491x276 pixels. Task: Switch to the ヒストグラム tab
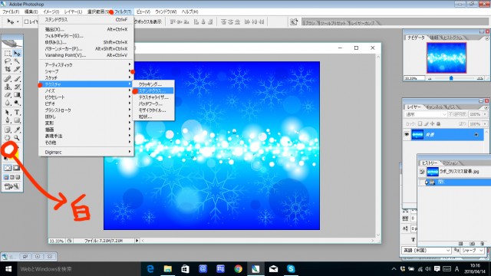(453, 38)
